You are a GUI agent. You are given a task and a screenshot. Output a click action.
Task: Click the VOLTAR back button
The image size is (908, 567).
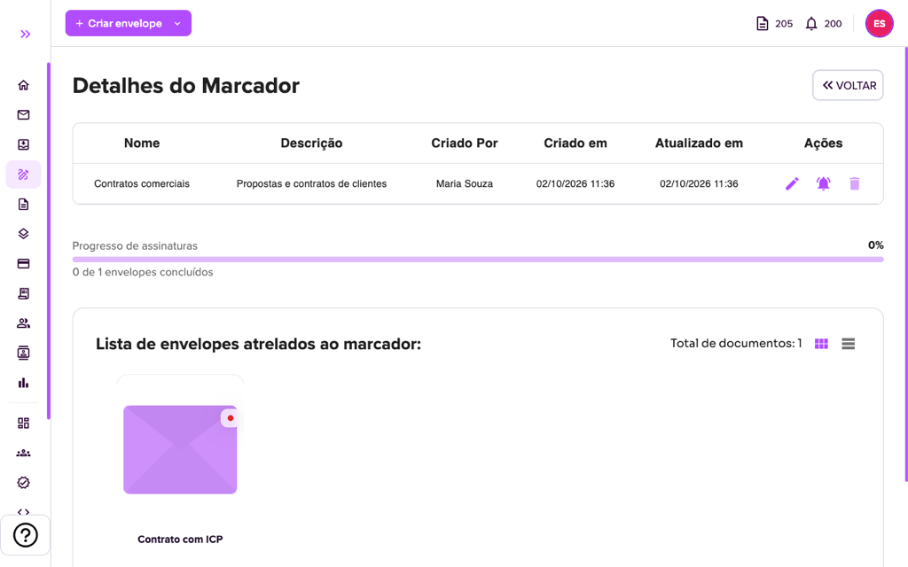click(848, 85)
